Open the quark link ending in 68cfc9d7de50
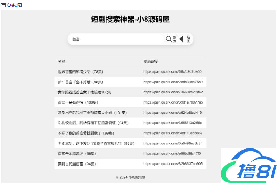 pos(172,72)
